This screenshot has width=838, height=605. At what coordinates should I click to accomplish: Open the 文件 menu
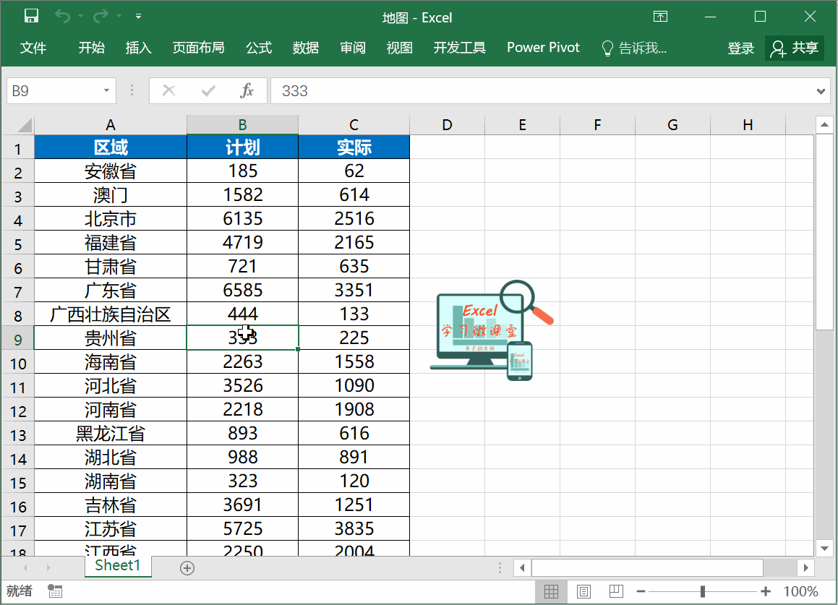33,48
